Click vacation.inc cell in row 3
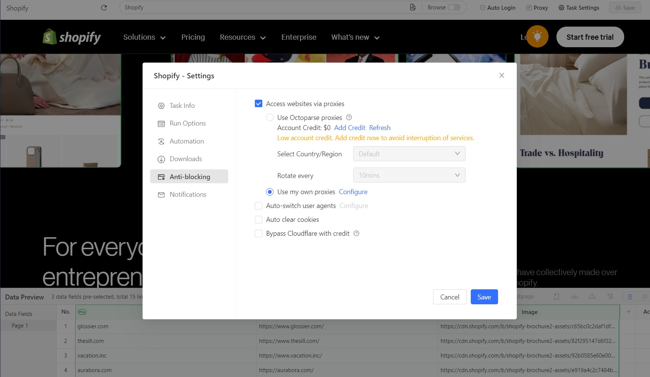Screen dimensions: 650x377 (x=166, y=356)
